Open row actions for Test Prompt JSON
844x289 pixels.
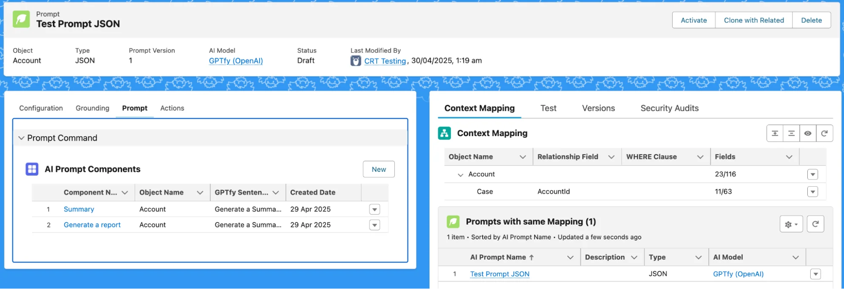pyautogui.click(x=816, y=274)
